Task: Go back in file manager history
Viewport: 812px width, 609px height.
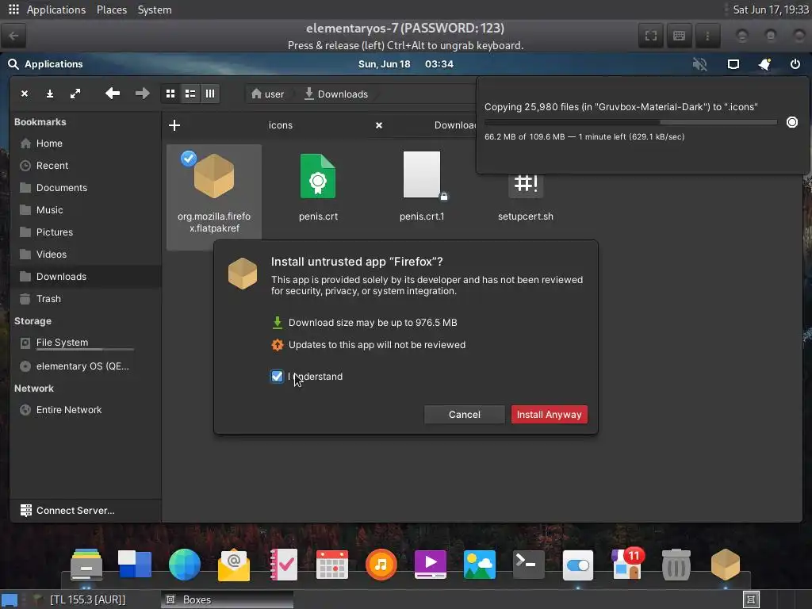Action: [113, 94]
